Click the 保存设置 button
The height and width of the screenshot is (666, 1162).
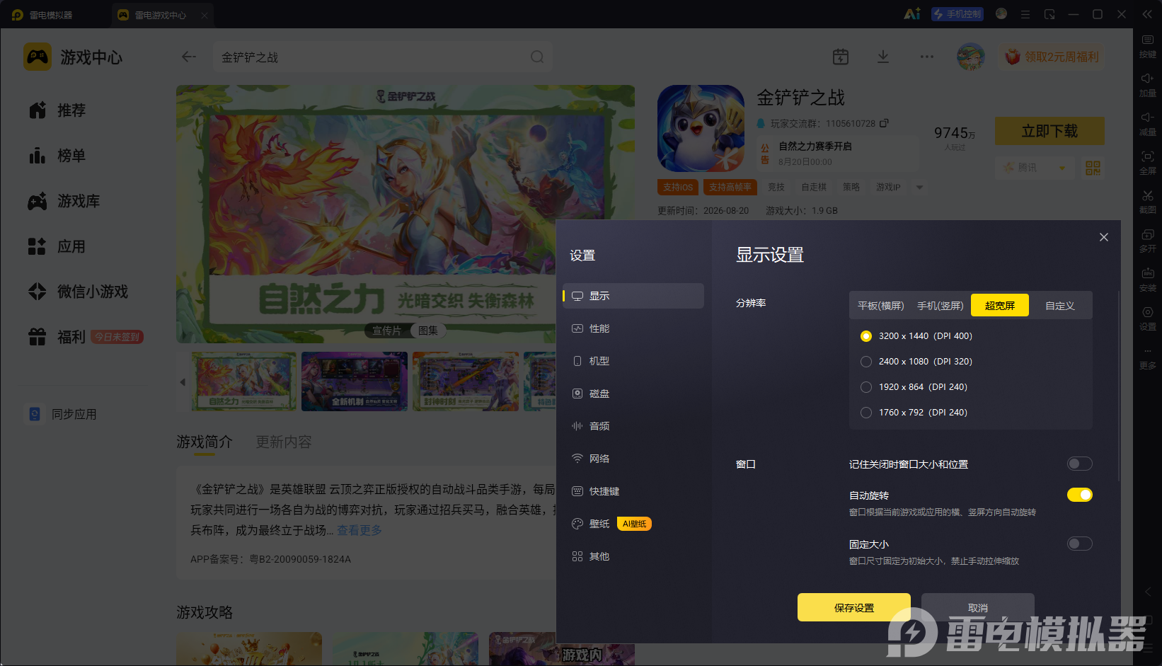coord(854,607)
